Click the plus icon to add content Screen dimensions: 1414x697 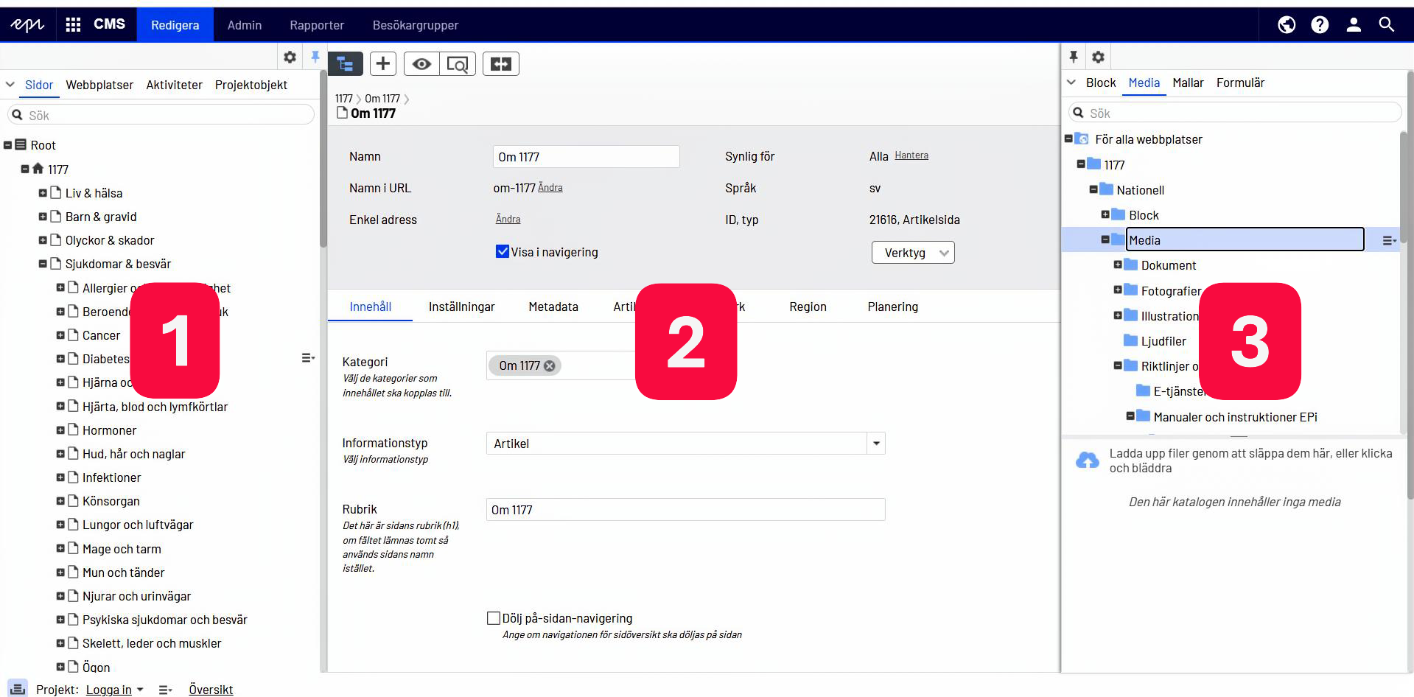[x=382, y=64]
